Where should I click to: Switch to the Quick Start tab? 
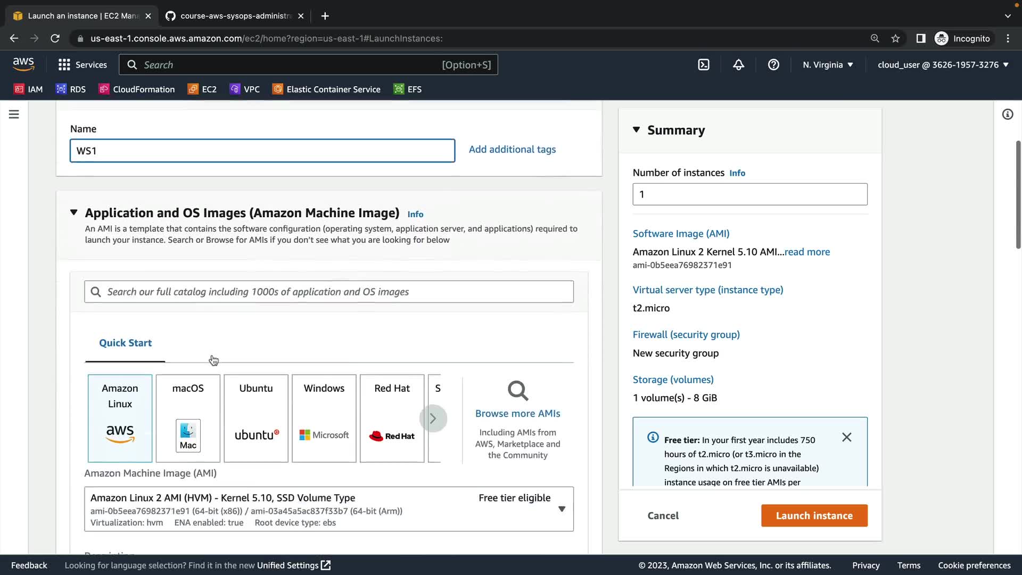(125, 343)
